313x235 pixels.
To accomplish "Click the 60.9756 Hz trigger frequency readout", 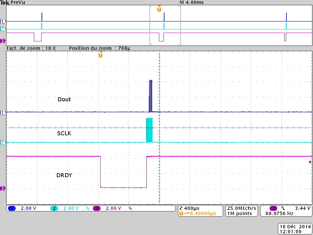I will [x=279, y=214].
